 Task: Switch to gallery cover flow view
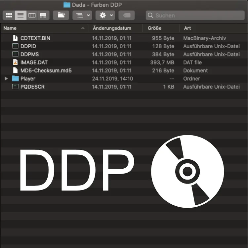coord(43,15)
